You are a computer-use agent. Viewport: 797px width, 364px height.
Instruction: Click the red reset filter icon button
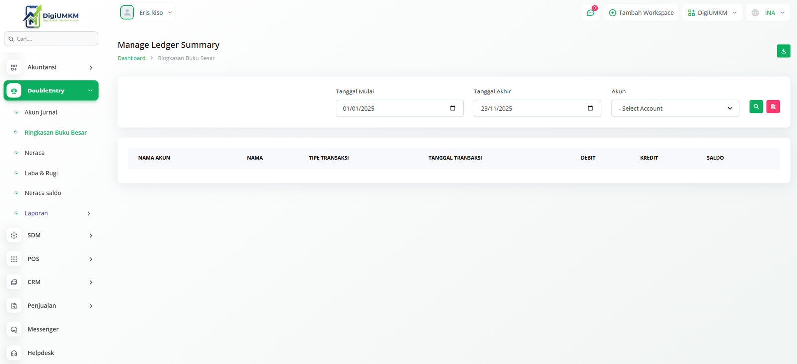[773, 107]
